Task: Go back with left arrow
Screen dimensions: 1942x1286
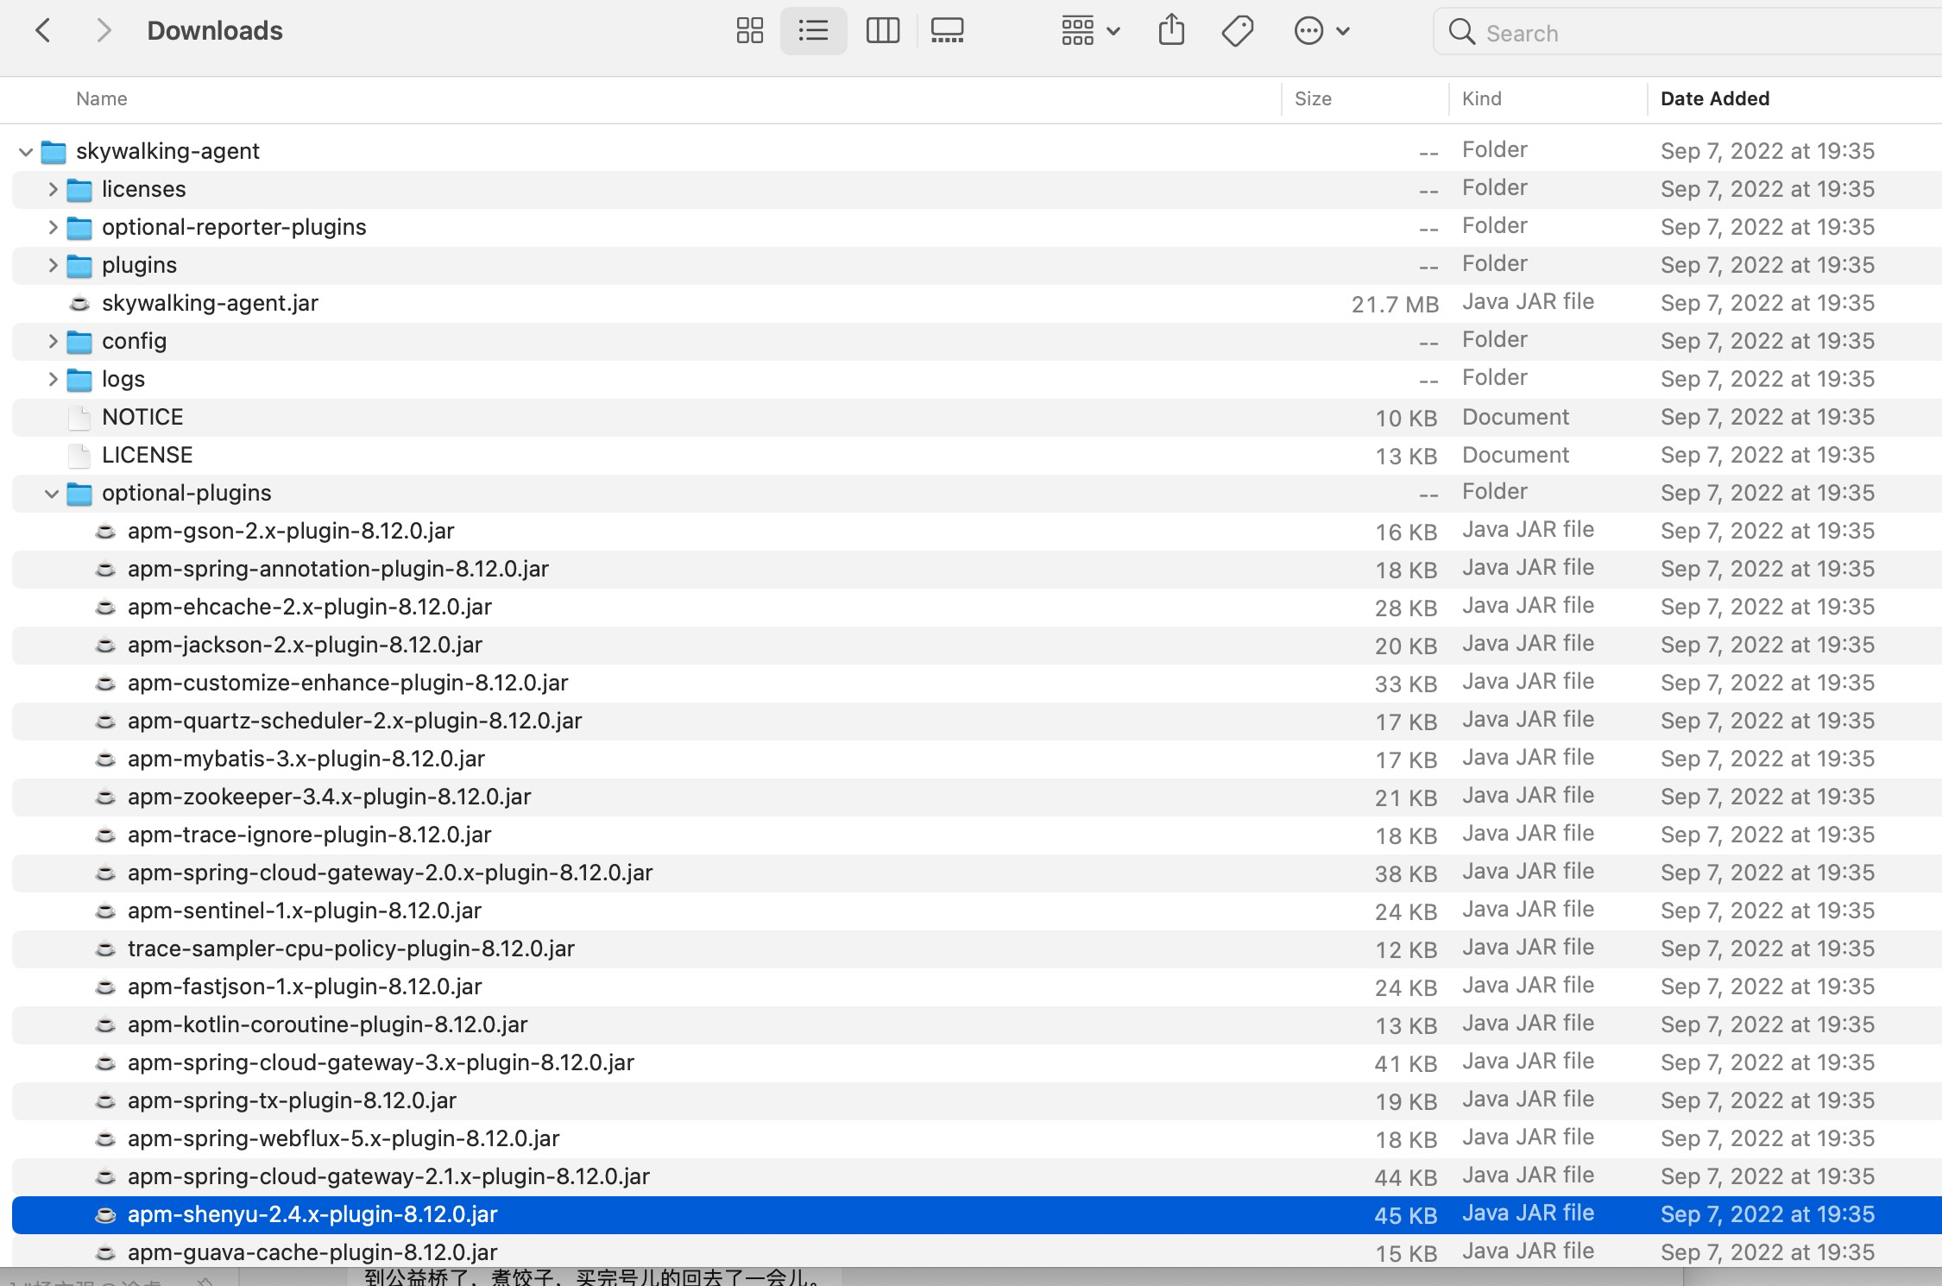Action: click(43, 31)
